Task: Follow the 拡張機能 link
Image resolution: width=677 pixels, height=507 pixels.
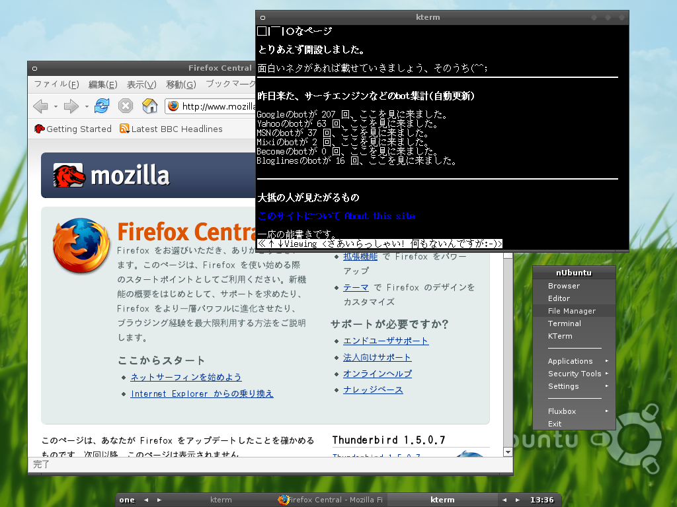Action: point(360,257)
